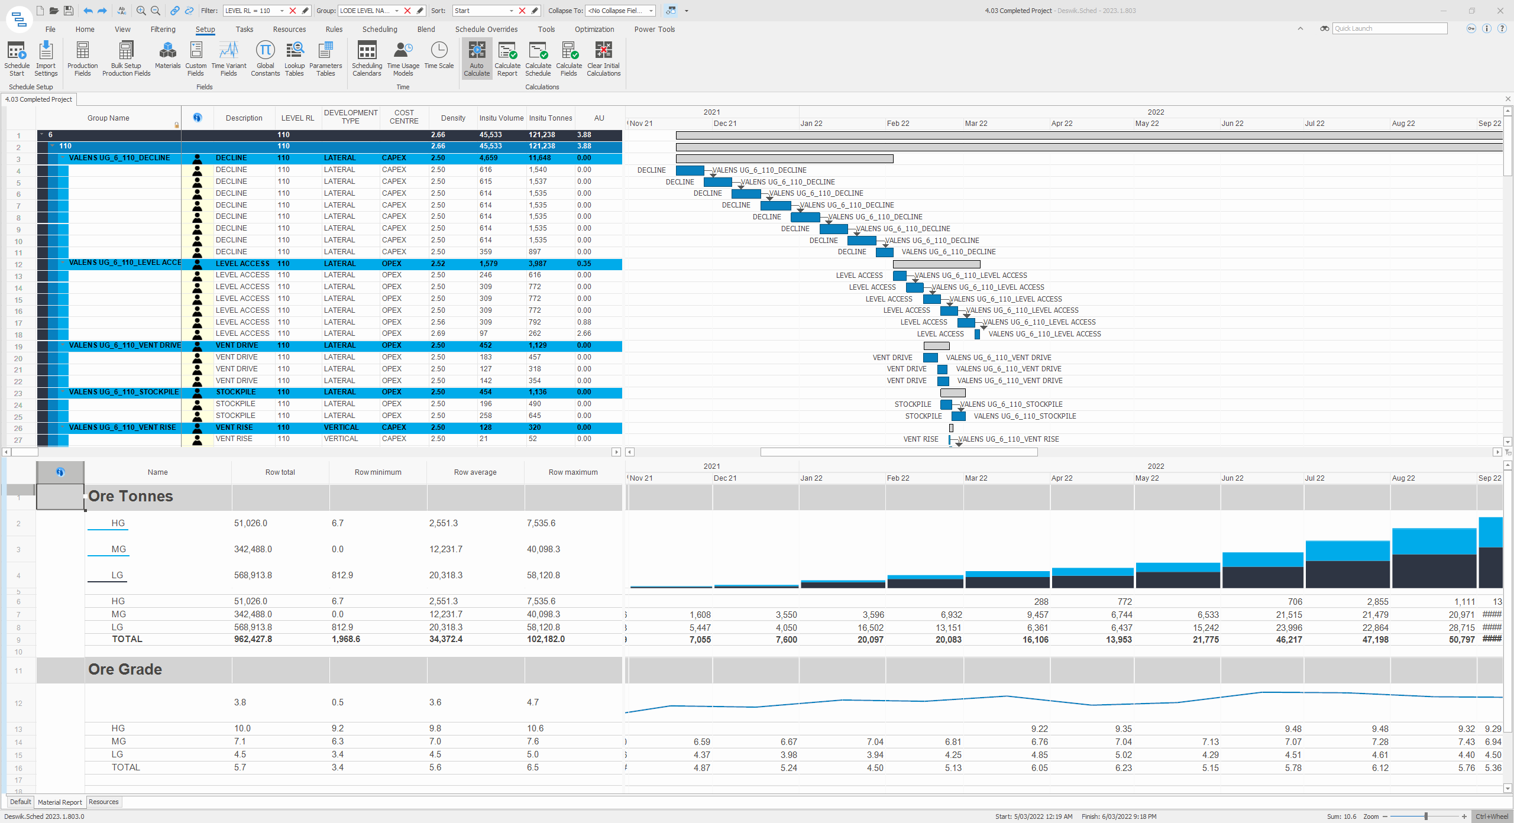1514x823 pixels.
Task: Open Time Usage Models
Action: (x=403, y=59)
